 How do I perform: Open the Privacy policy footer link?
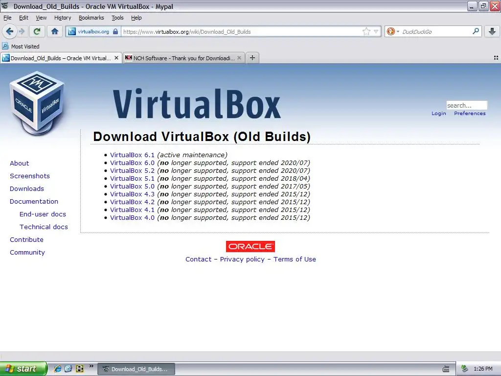point(242,259)
